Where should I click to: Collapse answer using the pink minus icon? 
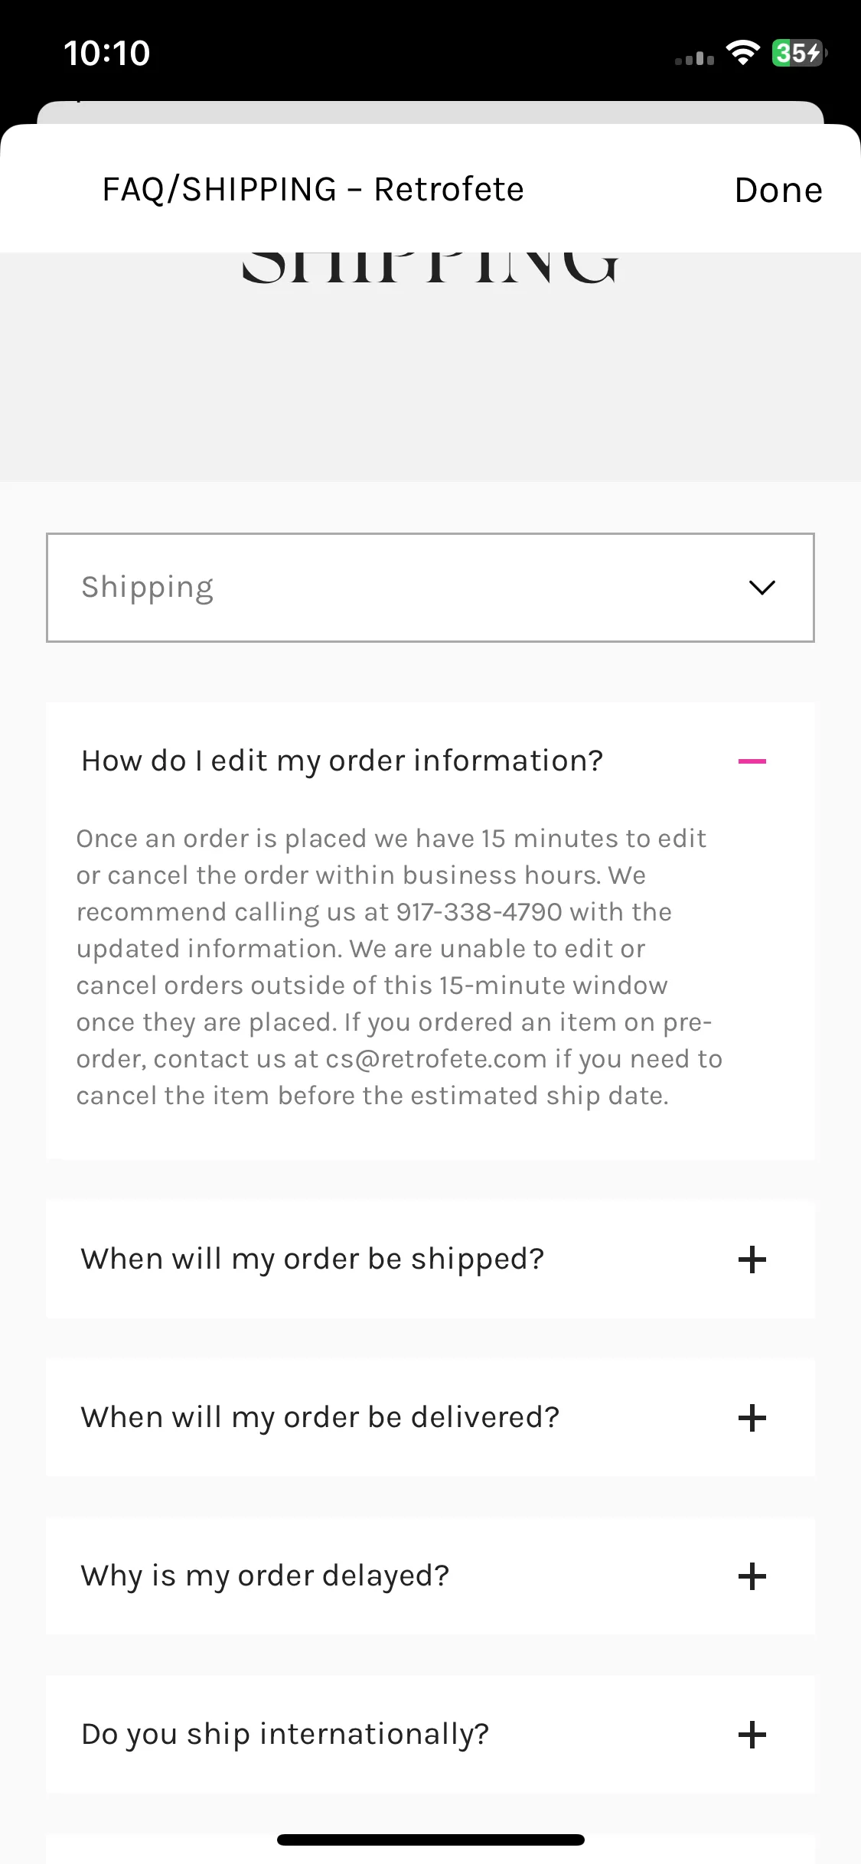pyautogui.click(x=752, y=761)
